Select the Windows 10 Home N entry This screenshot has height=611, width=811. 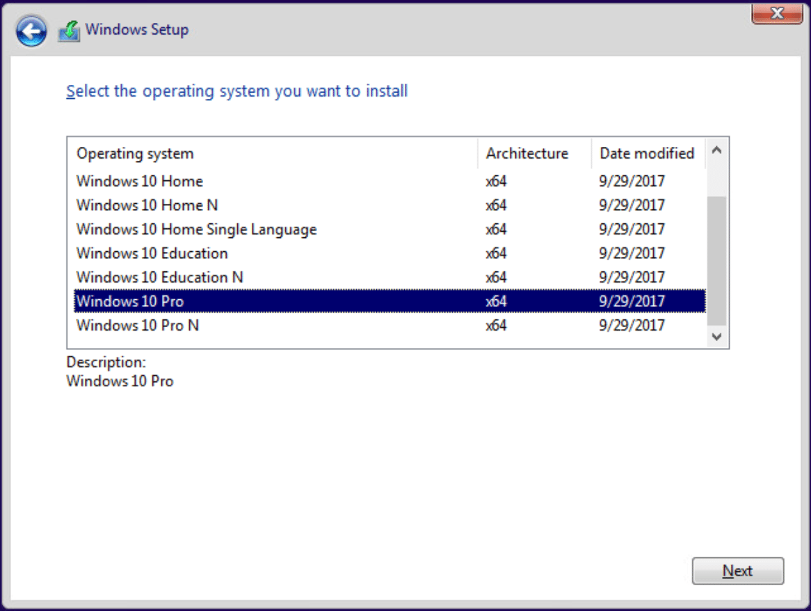[x=147, y=205]
